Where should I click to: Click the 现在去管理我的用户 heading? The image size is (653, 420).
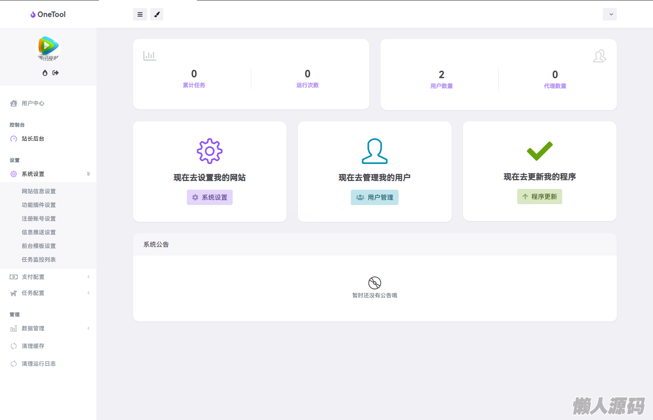[x=375, y=178]
